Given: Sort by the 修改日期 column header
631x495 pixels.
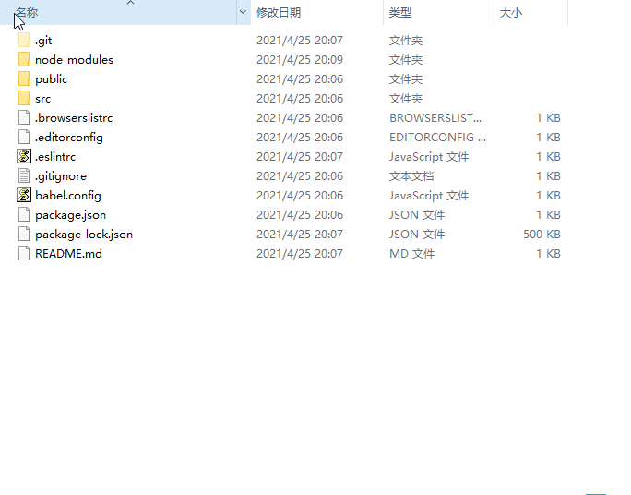Looking at the screenshot, I should [x=316, y=12].
